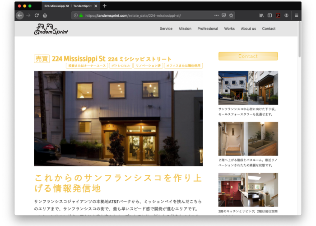This screenshot has width=316, height=226.
Task: Open the Firefox hamburger menu
Action: pos(296,15)
